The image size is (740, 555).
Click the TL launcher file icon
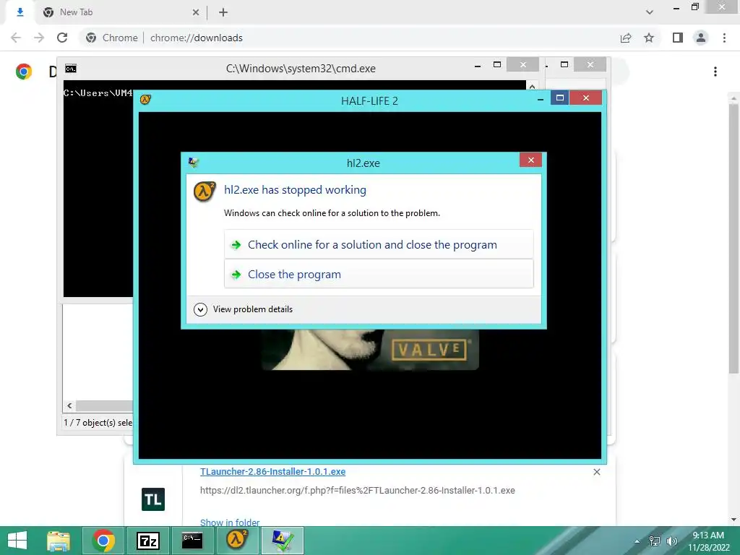(x=153, y=499)
